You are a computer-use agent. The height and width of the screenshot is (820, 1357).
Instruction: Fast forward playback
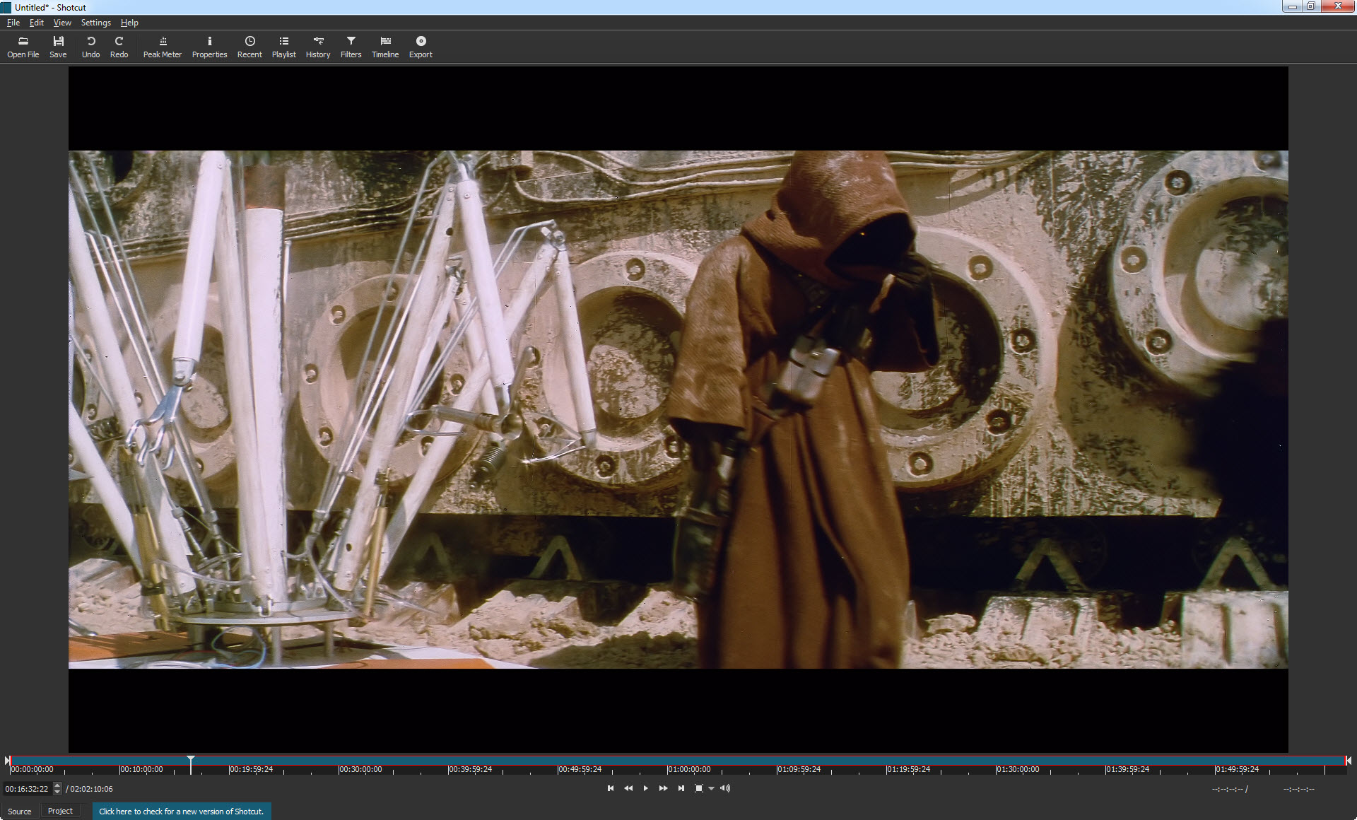pos(663,788)
